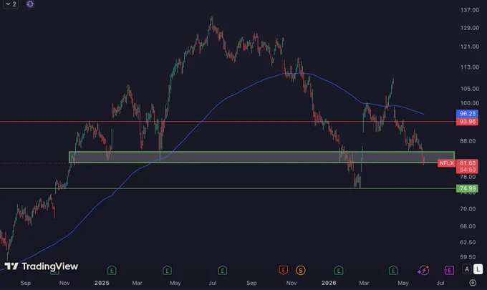Select the green 74.99 price line label
Screen dimensions: 487x290
(467, 188)
